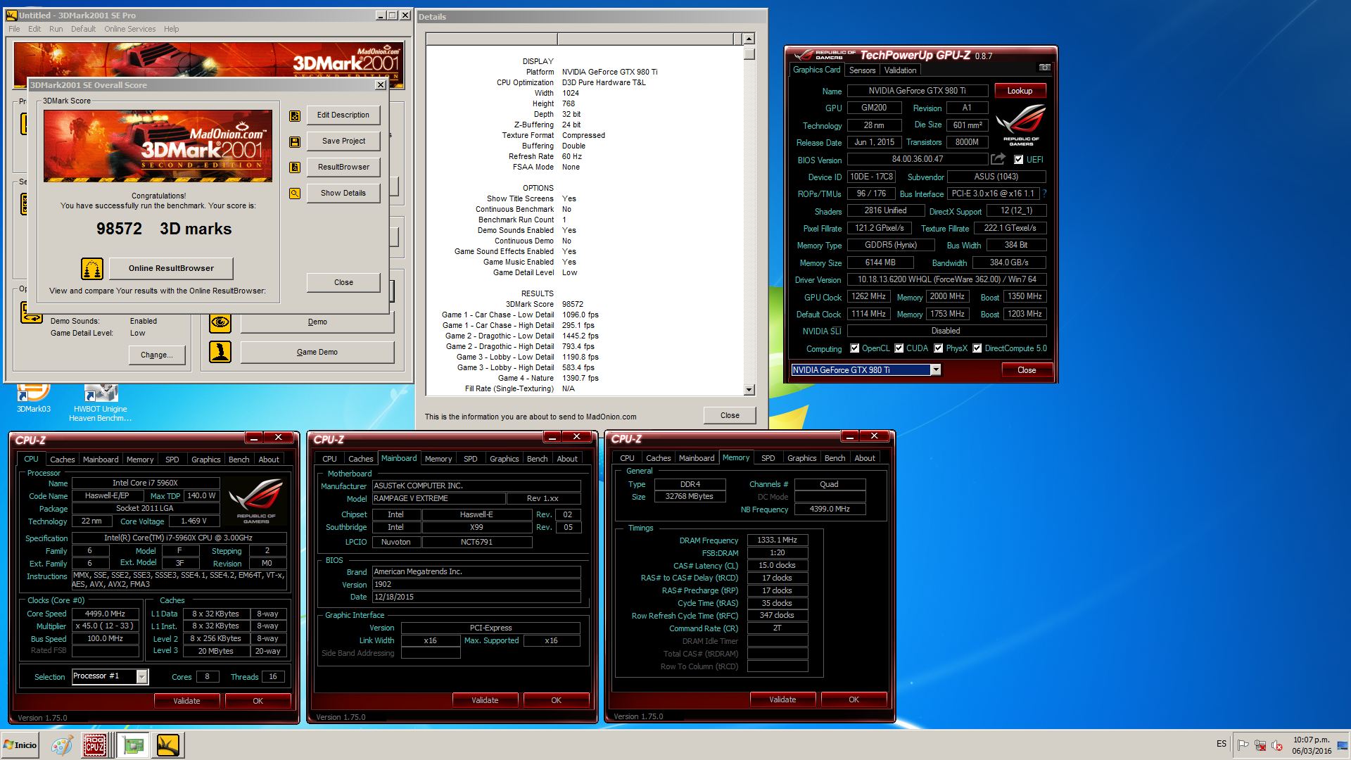This screenshot has width=1351, height=760.
Task: Open the Caches tab in left CPU-Z window
Action: coord(63,460)
